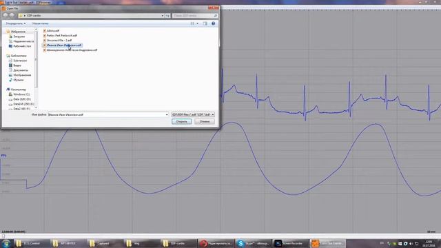This screenshot has width=441, height=248.
Task: Switch to the red-icon taskbar application
Action: [216, 243]
